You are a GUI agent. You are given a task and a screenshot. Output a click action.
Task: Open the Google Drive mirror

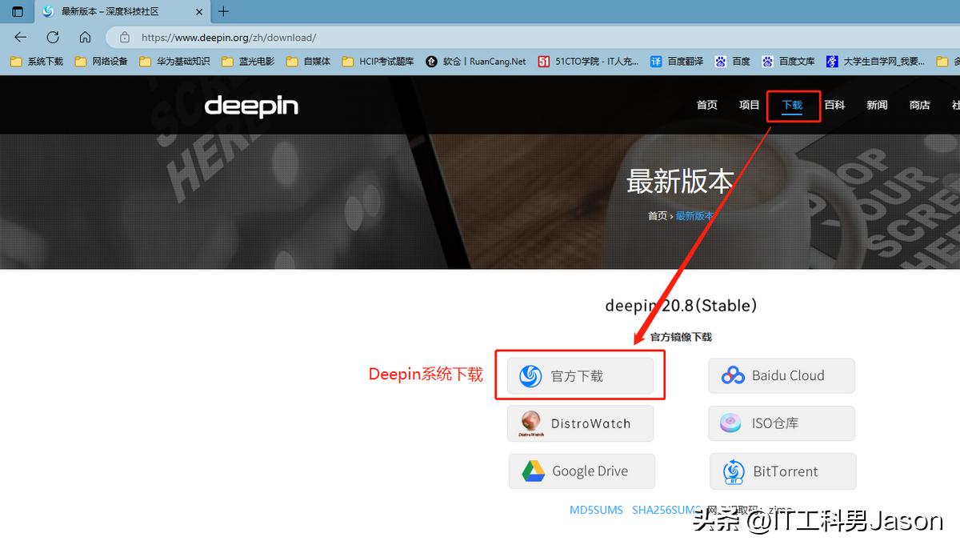coord(582,471)
